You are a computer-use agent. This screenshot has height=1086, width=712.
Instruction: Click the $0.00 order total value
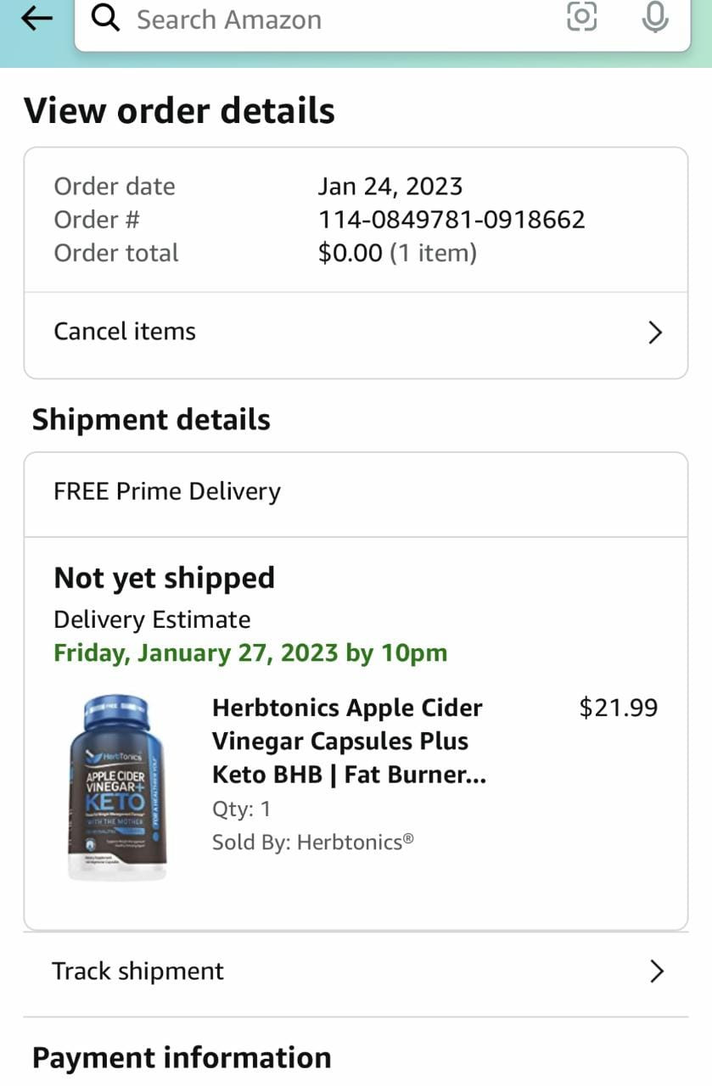click(350, 253)
